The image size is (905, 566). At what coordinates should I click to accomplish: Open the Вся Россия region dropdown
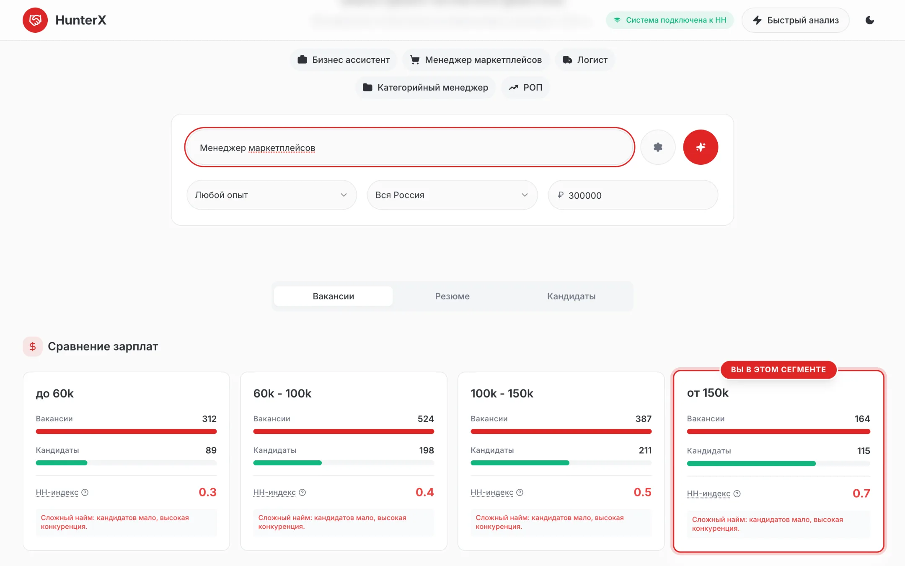(x=452, y=195)
